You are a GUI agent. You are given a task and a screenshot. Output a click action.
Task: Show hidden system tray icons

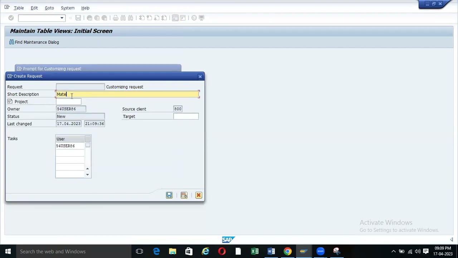pos(394,252)
